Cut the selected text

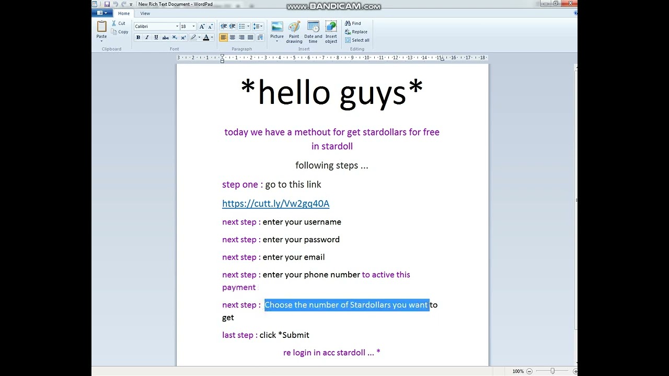[118, 23]
